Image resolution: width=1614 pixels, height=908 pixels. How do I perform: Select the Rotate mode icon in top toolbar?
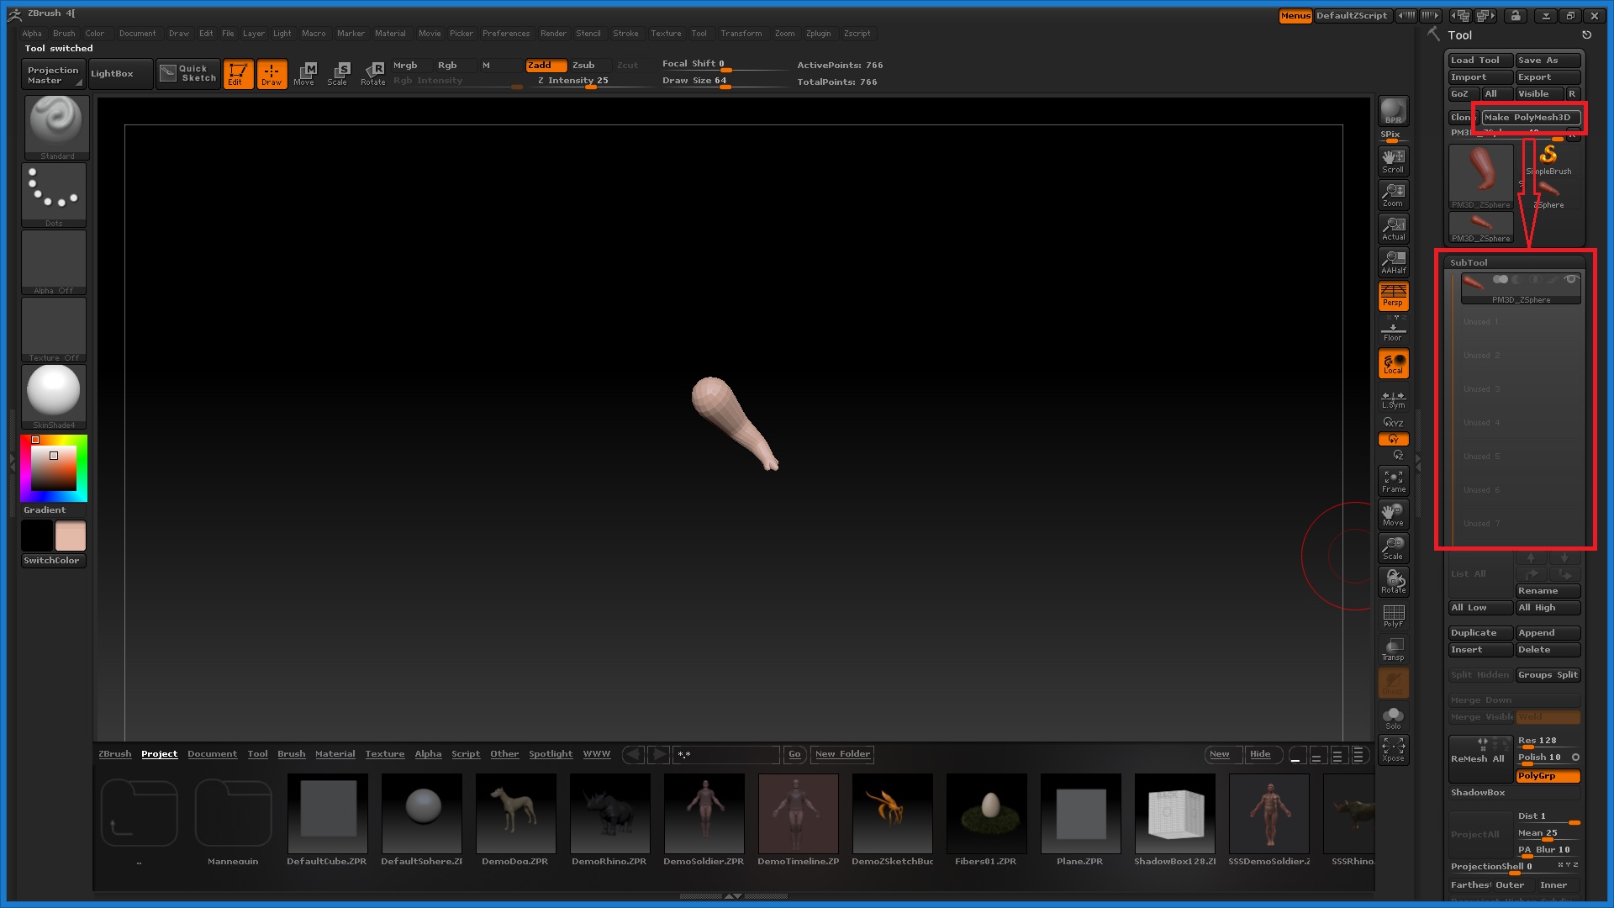click(x=373, y=73)
